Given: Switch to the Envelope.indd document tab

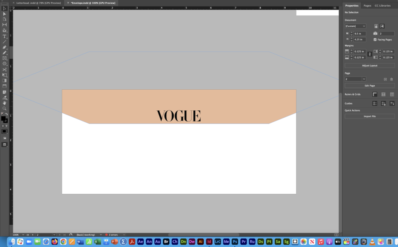Looking at the screenshot, I should pos(93,3).
